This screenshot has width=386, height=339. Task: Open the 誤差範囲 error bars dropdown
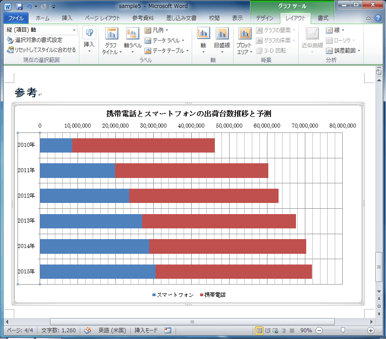tap(343, 50)
